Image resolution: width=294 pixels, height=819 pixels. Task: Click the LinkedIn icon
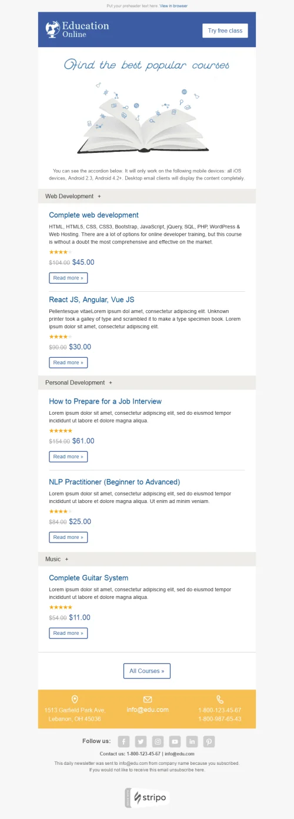click(192, 741)
